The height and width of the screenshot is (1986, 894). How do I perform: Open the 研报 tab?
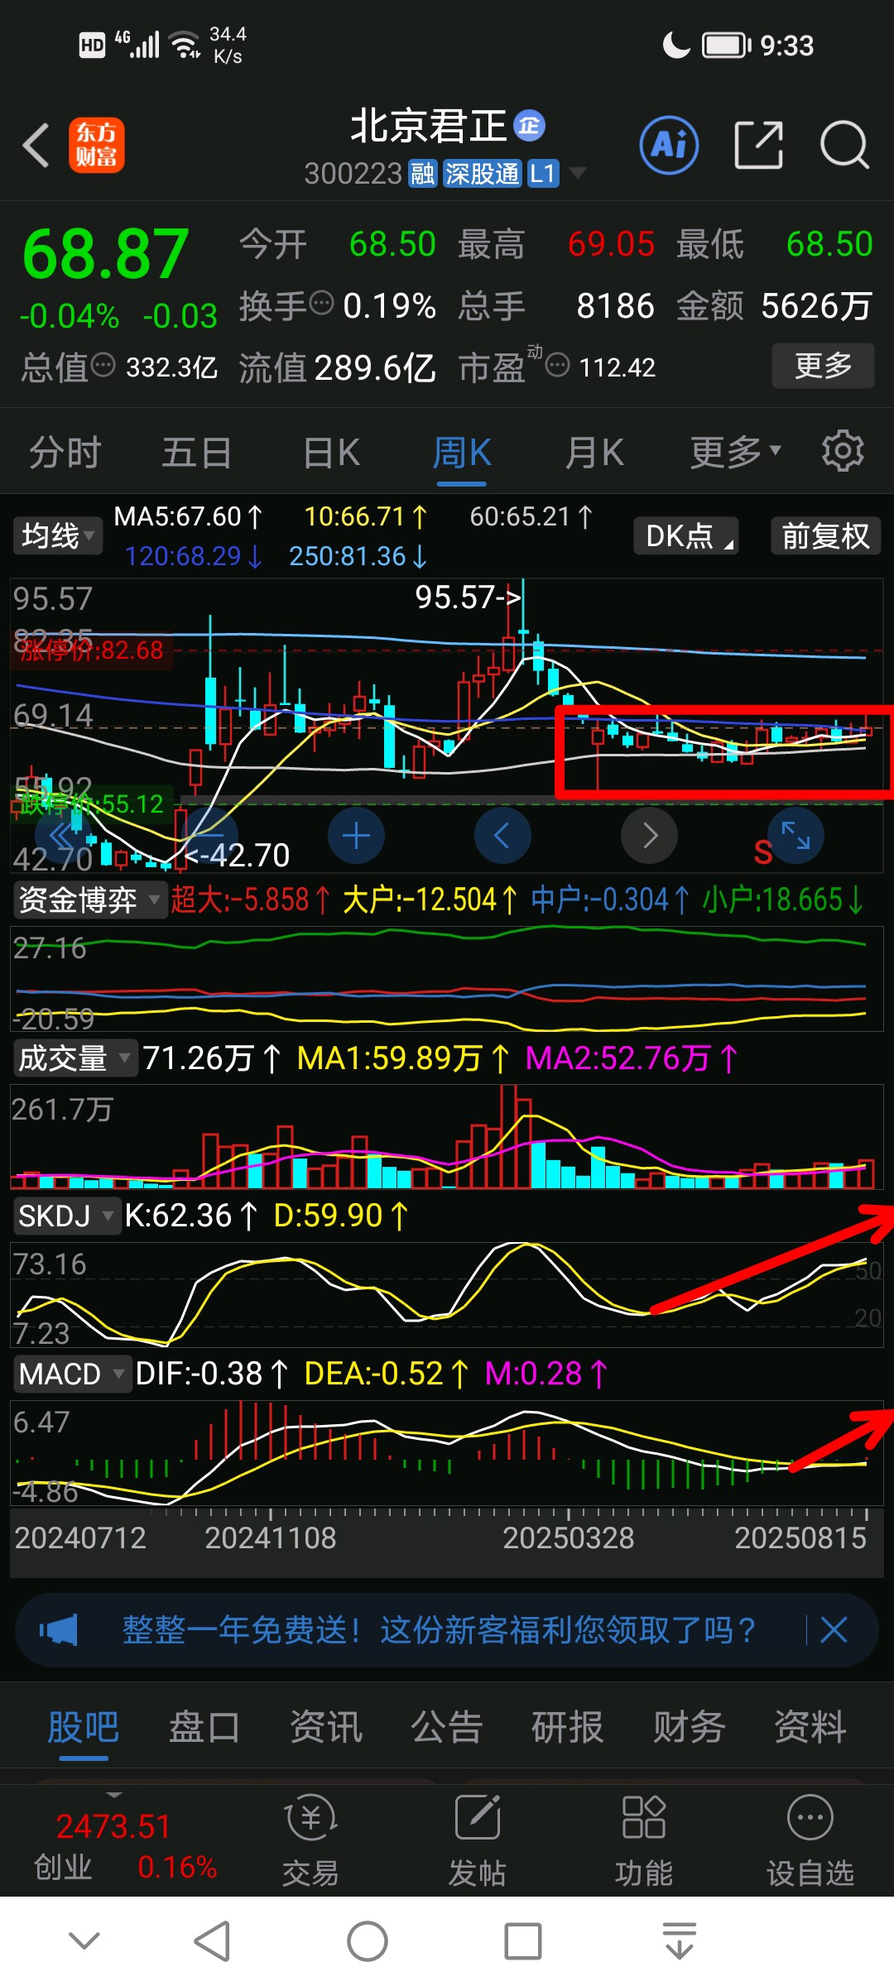click(x=567, y=1728)
